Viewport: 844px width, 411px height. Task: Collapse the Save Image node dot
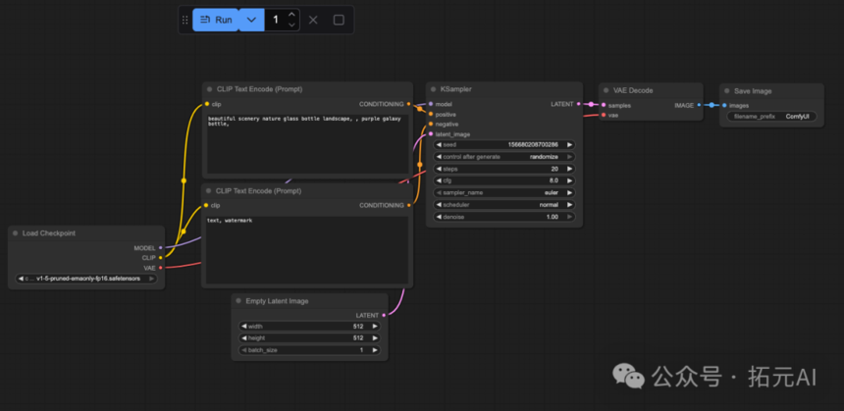(727, 91)
